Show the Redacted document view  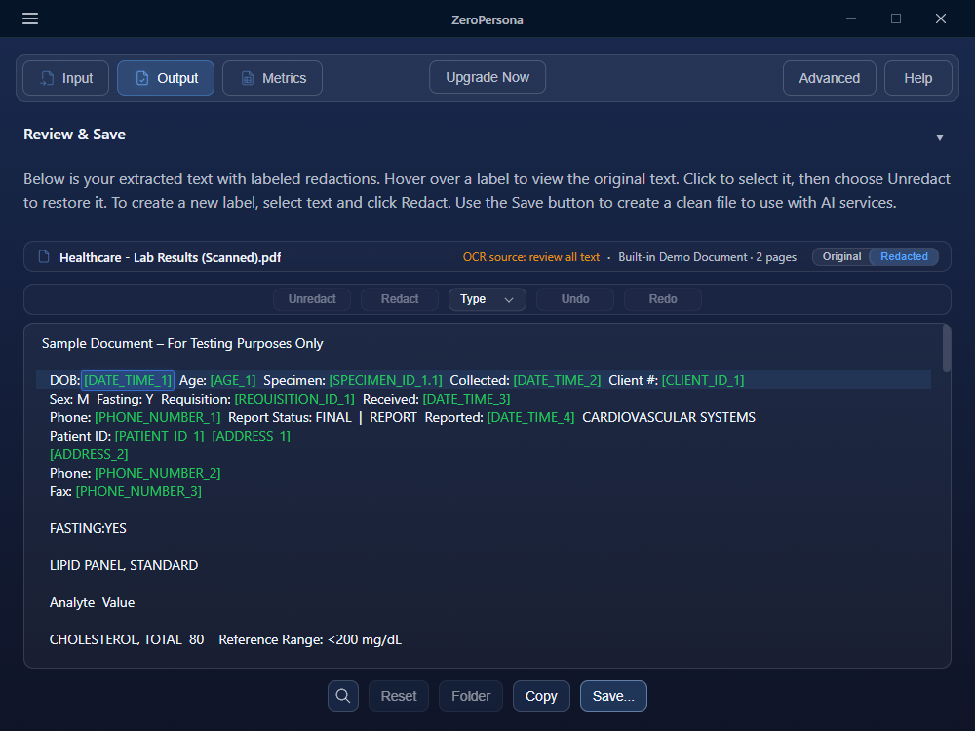(x=904, y=256)
